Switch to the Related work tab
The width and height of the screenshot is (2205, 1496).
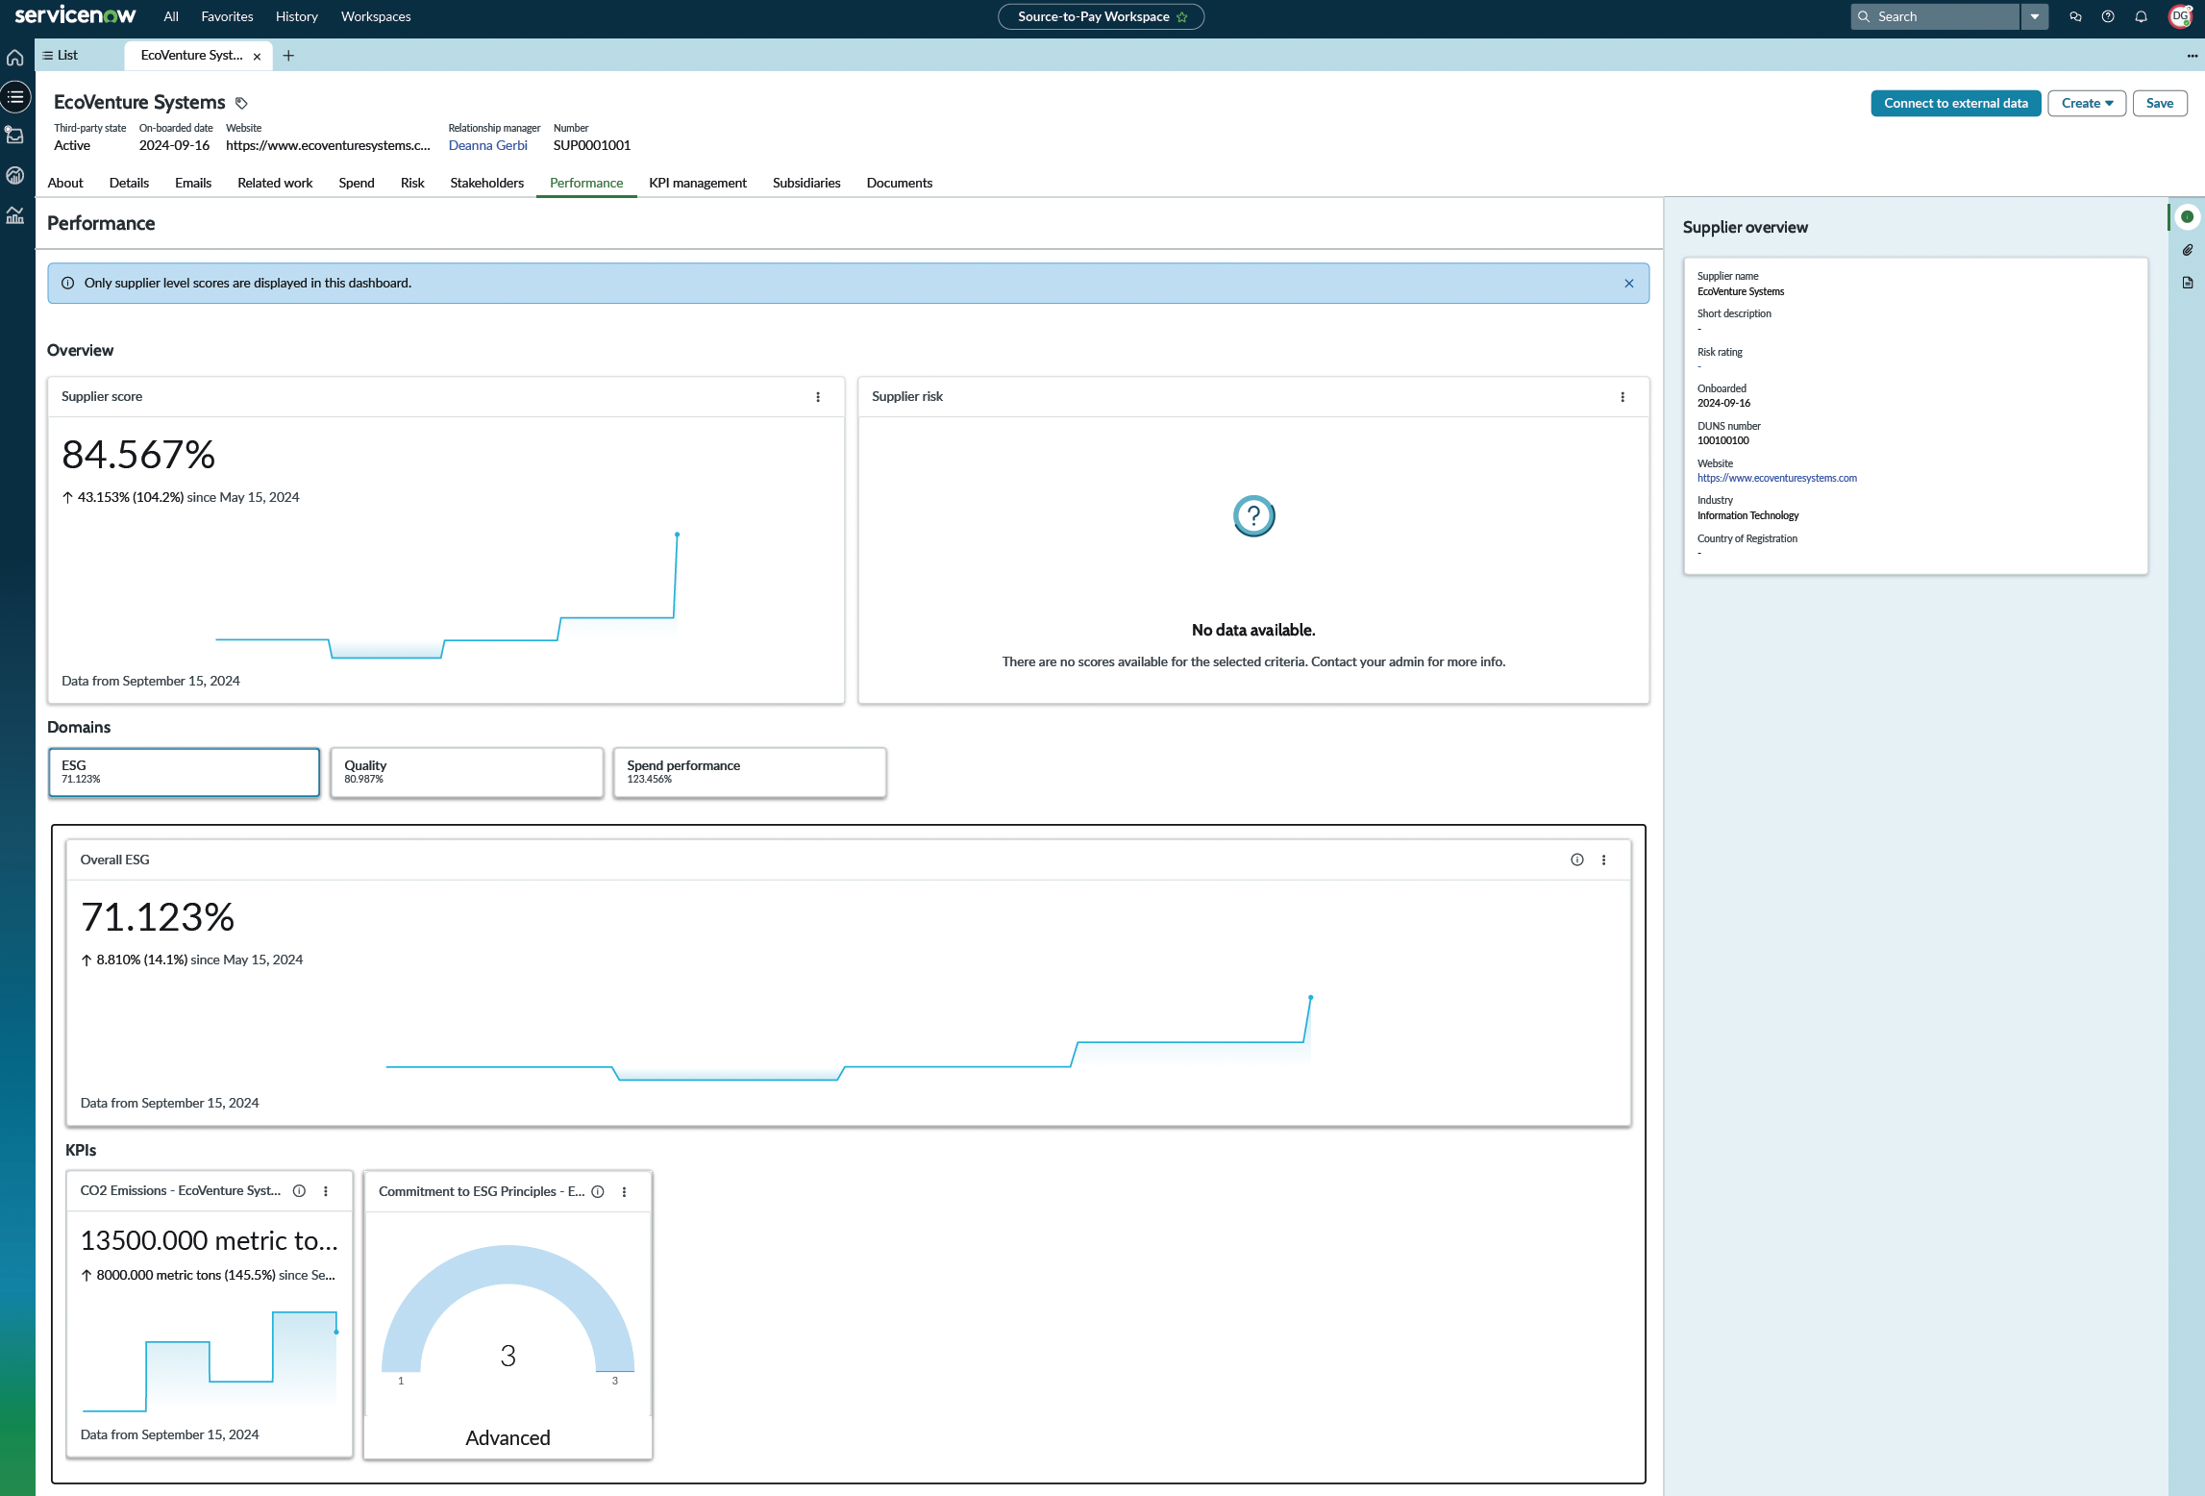click(275, 183)
